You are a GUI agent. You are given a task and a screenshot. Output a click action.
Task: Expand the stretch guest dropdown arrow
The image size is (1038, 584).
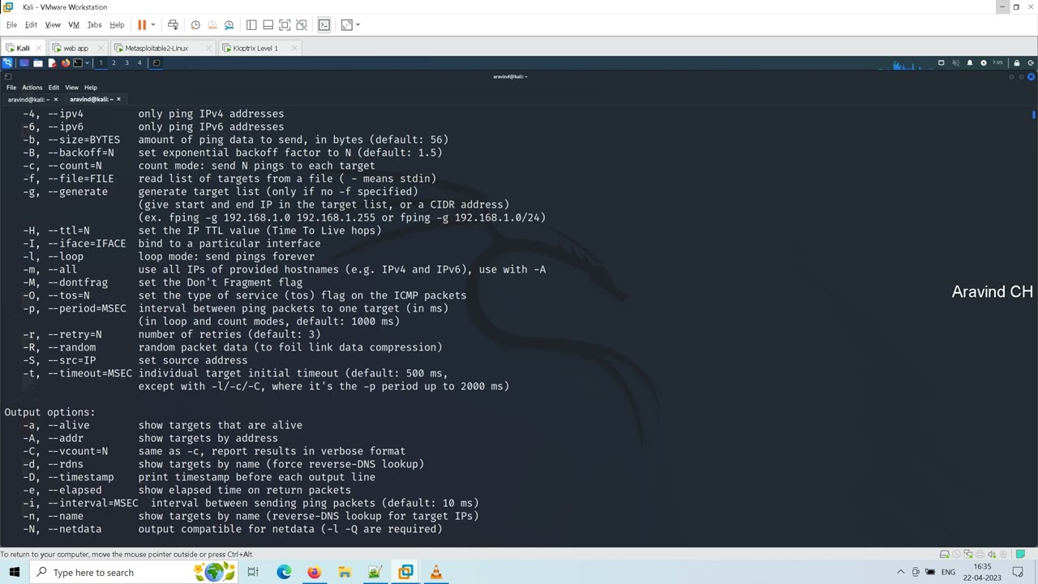[x=358, y=25]
